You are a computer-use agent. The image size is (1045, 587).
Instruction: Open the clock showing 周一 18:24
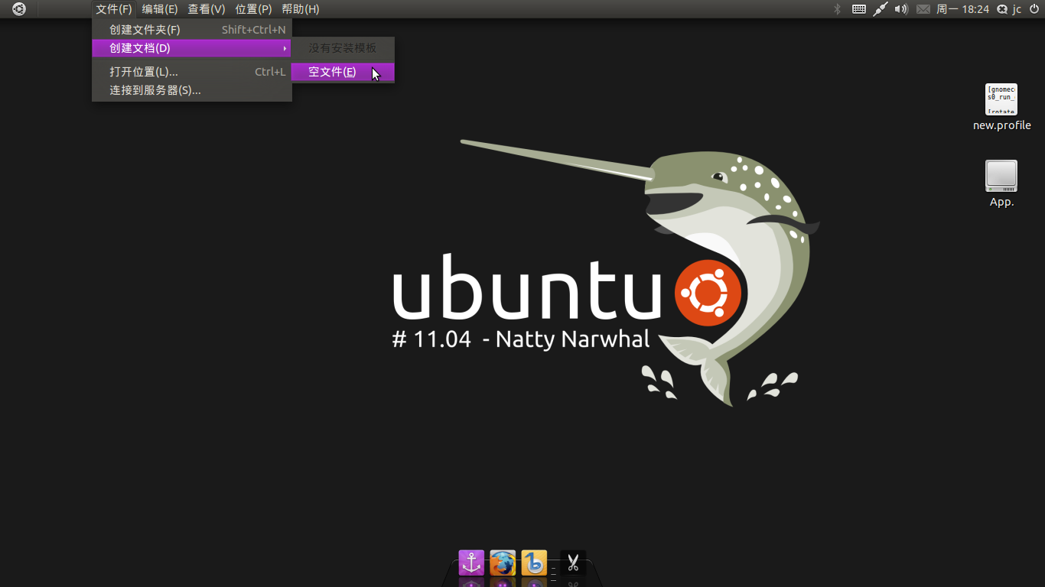tap(963, 9)
